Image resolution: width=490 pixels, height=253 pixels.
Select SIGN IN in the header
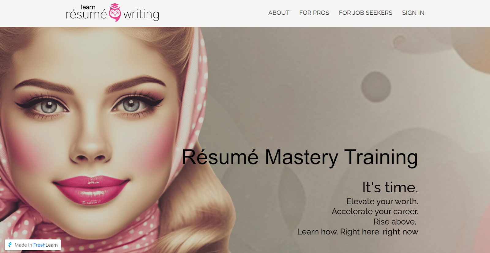pos(413,13)
